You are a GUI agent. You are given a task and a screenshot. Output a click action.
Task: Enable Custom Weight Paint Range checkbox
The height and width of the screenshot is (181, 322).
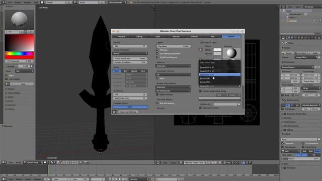200,91
